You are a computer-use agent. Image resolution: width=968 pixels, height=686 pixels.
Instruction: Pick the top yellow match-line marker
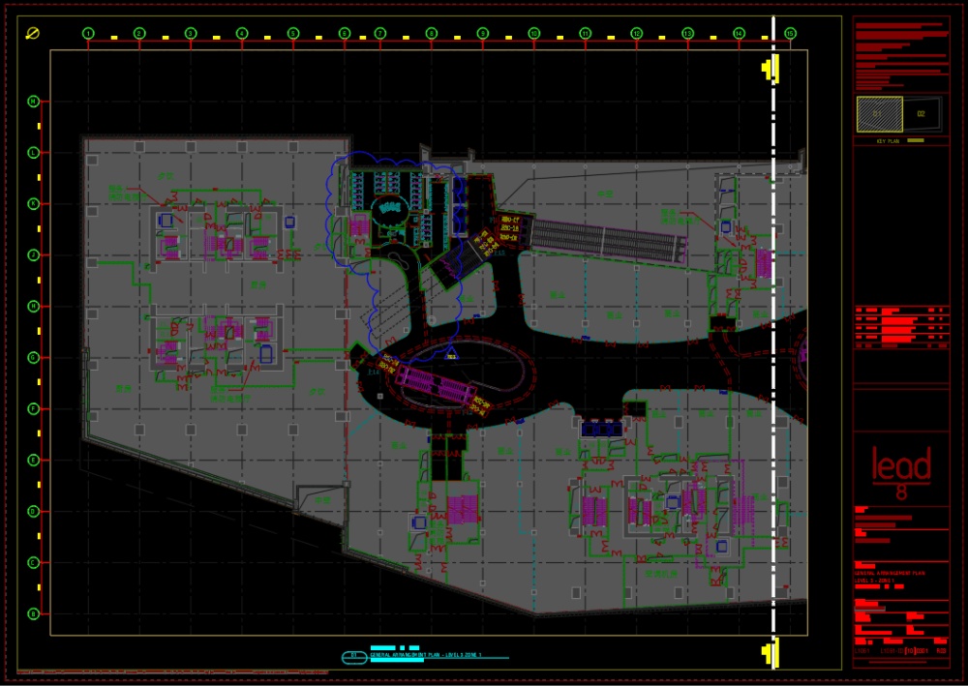[769, 69]
